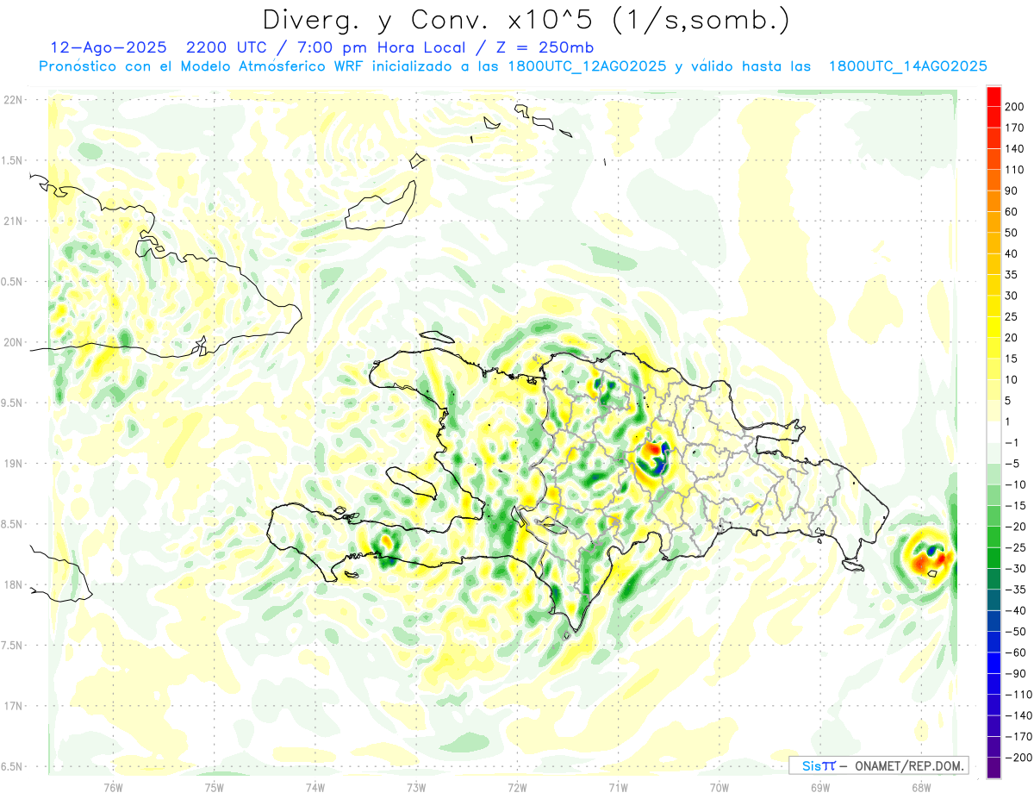Click the positive '5' color bar value
1034x799 pixels.
(x=1009, y=401)
